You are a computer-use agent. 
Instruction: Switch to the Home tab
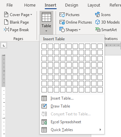click(x=30, y=5)
